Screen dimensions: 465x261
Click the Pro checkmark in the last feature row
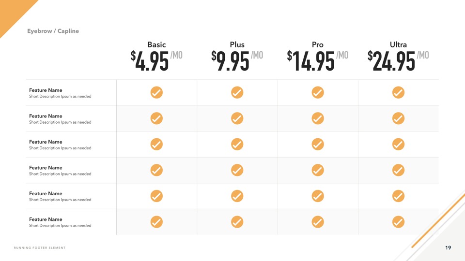[x=317, y=222]
